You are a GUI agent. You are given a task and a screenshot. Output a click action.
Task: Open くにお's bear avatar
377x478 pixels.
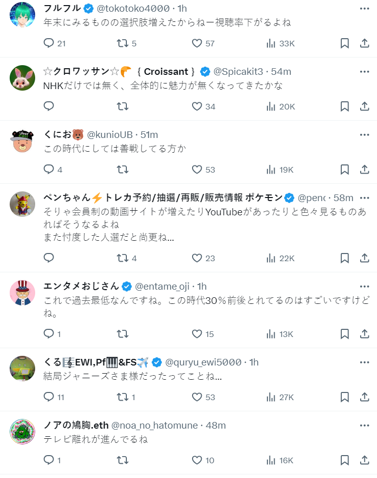[22, 140]
